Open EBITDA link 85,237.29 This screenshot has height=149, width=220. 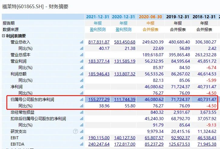(x=154, y=144)
